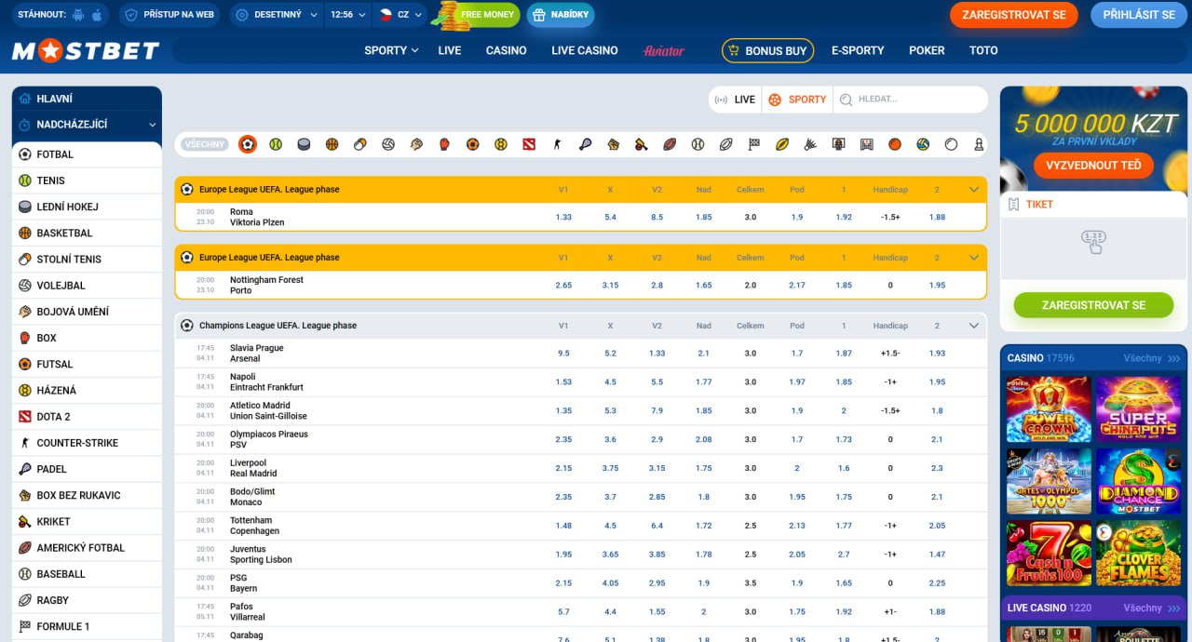This screenshot has width=1192, height=642.
Task: Click the Bonus Buy button
Action: point(767,50)
